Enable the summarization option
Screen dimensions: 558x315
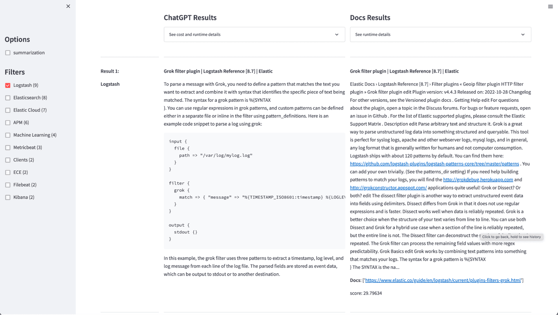point(8,53)
